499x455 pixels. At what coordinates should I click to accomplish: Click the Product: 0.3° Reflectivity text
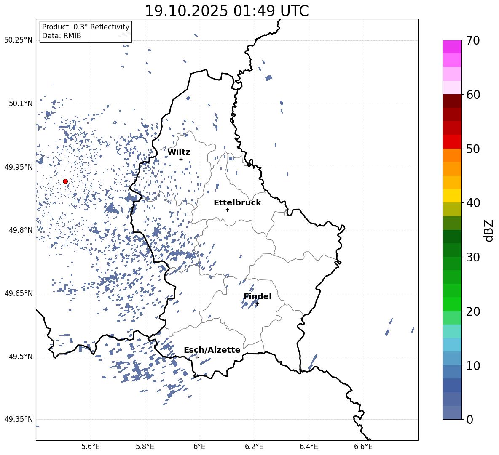pyautogui.click(x=86, y=27)
